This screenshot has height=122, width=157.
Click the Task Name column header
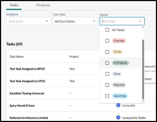(17, 57)
